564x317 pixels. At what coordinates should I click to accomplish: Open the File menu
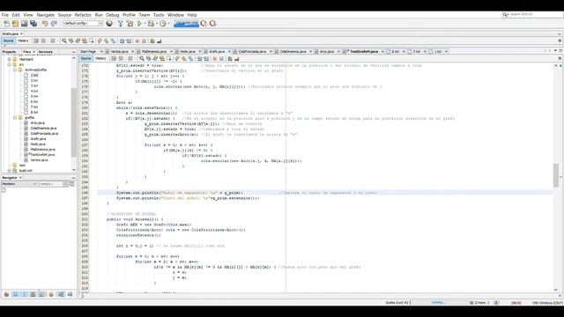(x=5, y=15)
